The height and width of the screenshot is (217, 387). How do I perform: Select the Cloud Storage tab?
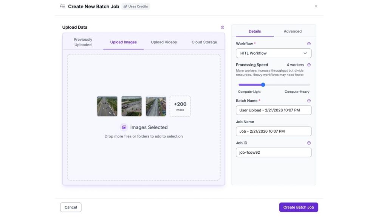(204, 42)
